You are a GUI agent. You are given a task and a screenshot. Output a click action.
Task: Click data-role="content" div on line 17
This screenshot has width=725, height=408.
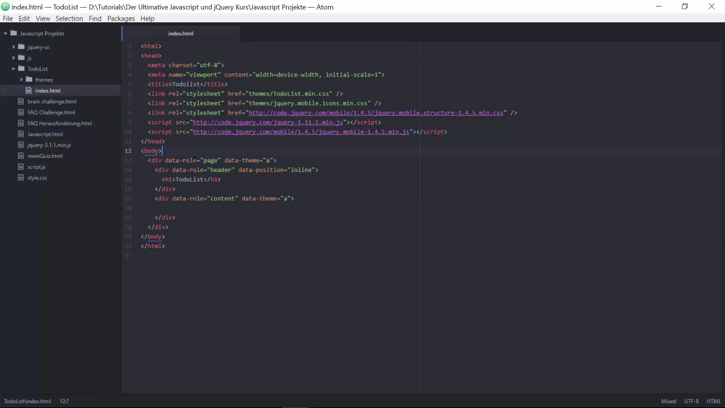[x=224, y=198]
